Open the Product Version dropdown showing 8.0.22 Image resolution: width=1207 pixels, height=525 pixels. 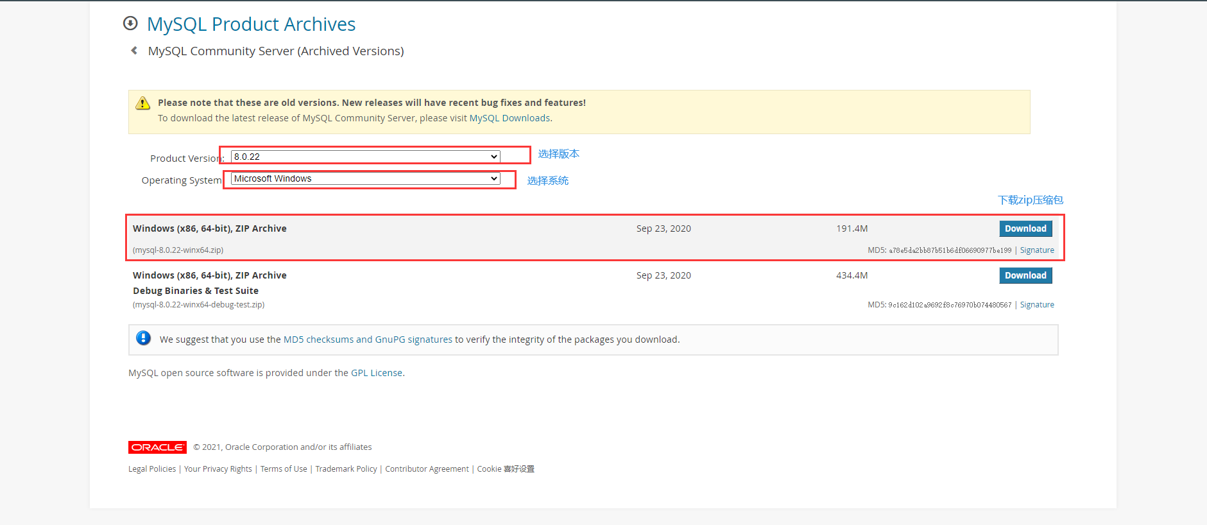pos(365,157)
